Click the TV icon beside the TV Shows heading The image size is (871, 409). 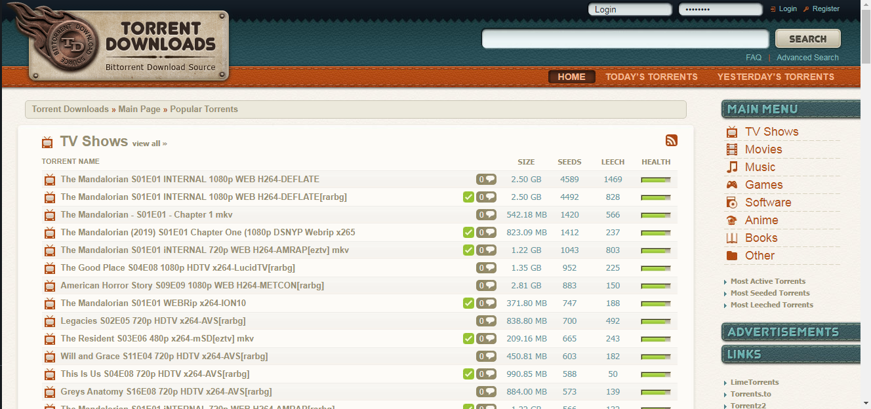pos(47,142)
